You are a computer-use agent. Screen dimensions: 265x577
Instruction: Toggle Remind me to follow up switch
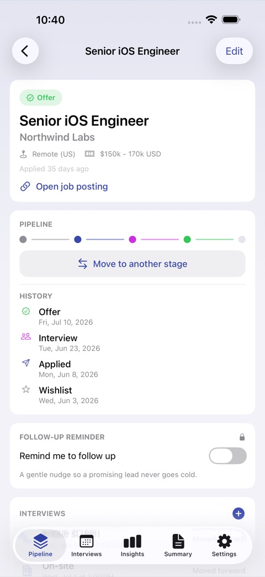(227, 456)
